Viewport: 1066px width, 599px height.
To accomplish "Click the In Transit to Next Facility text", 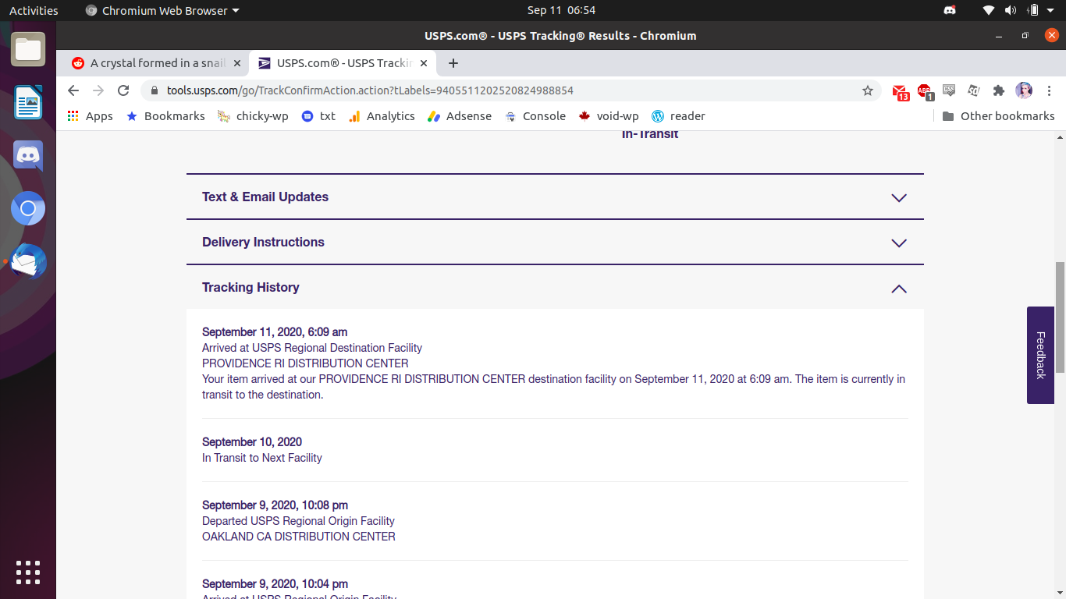I will [x=262, y=458].
